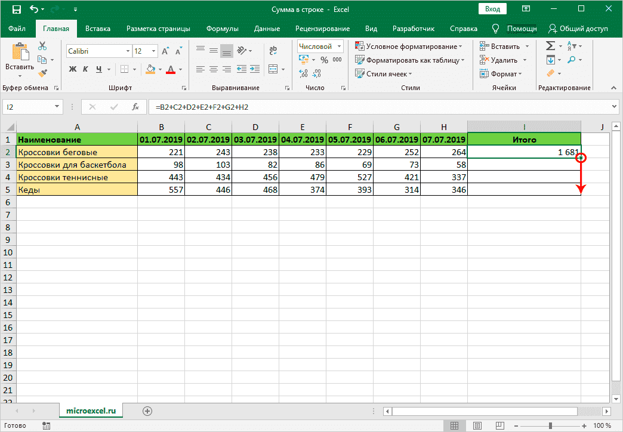Click the Copy icon in Буфер обмена
Image resolution: width=623 pixels, height=432 pixels.
pyautogui.click(x=43, y=59)
